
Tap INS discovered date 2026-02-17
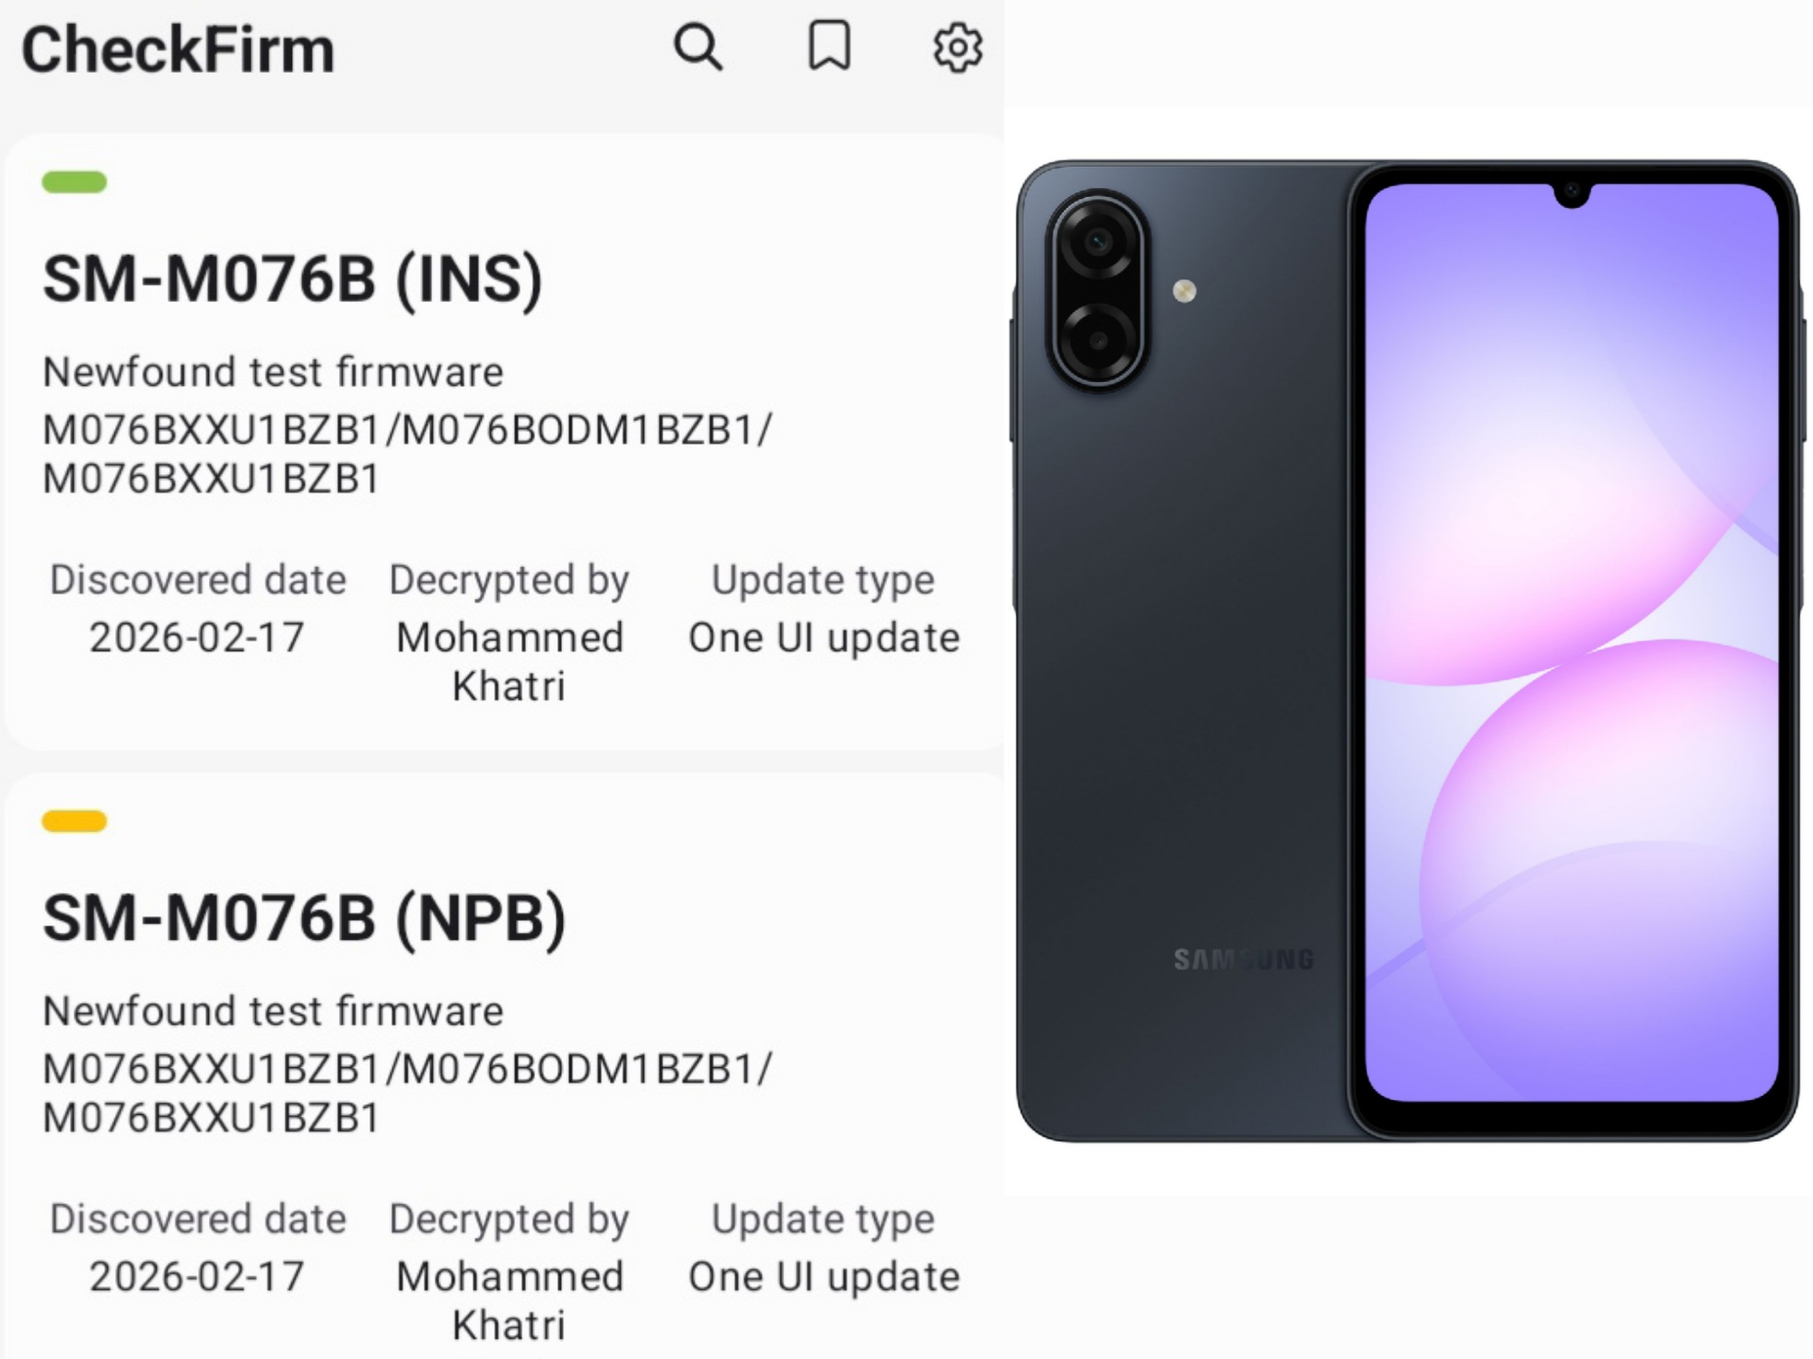[196, 638]
